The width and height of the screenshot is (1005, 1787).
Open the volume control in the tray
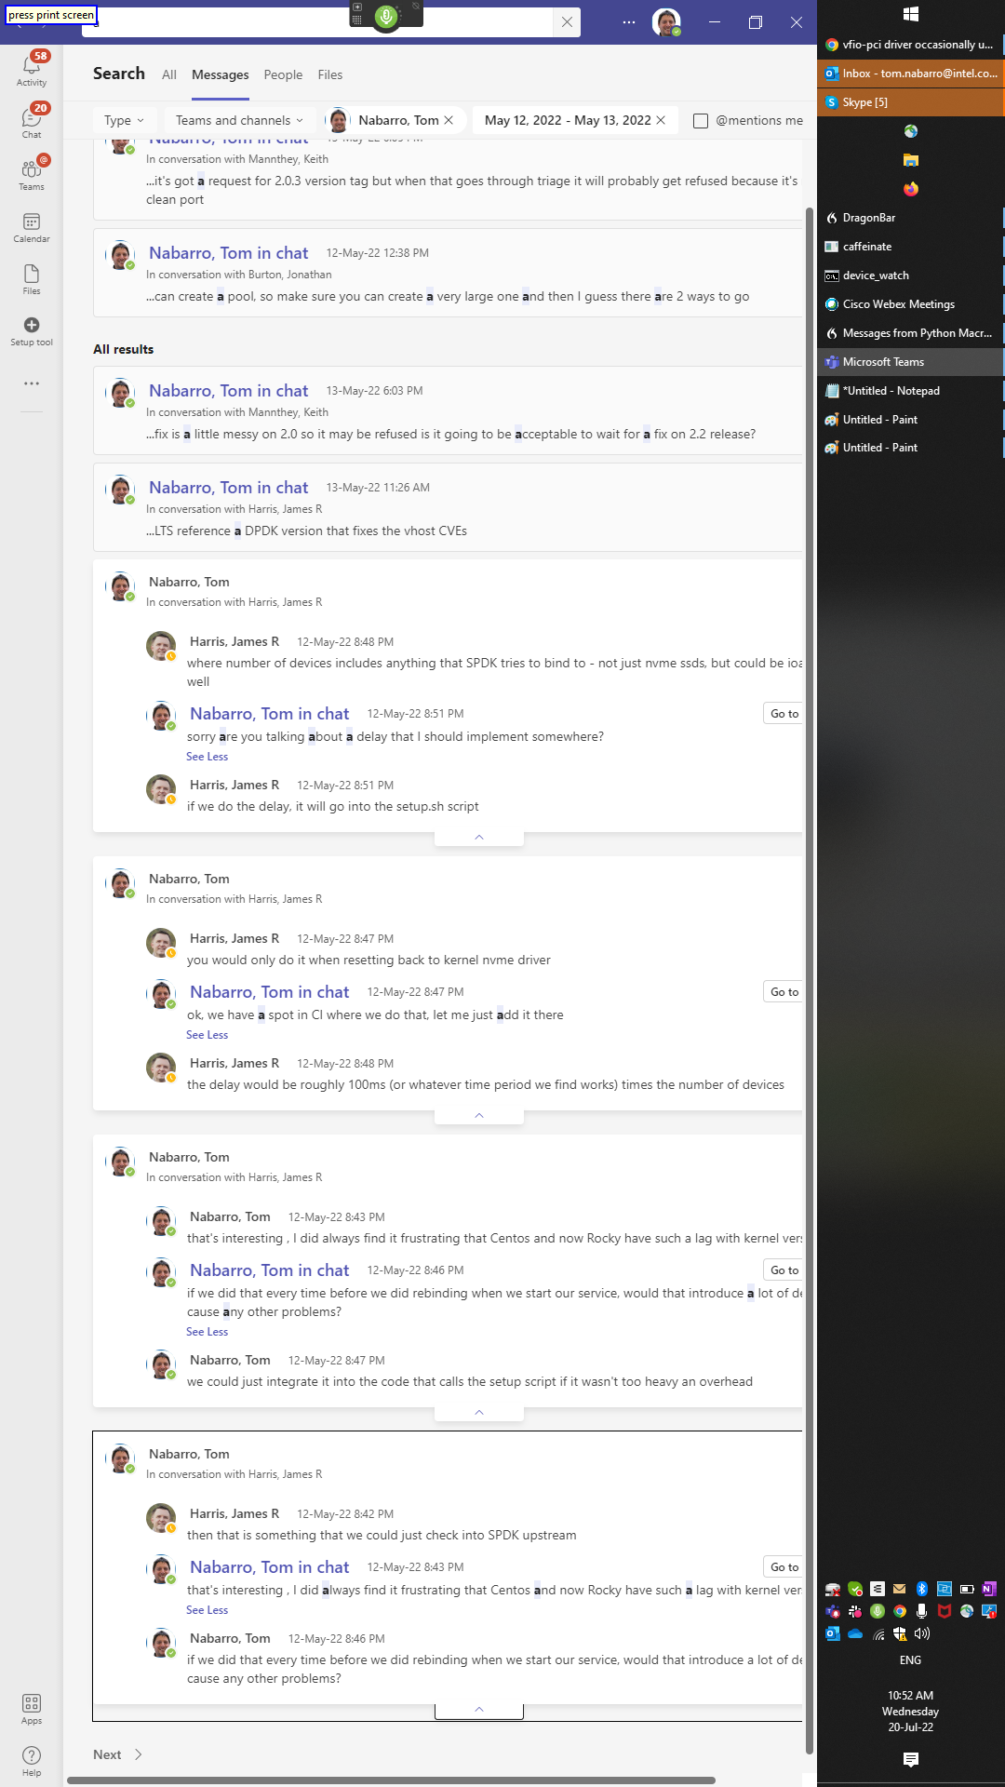point(921,1634)
